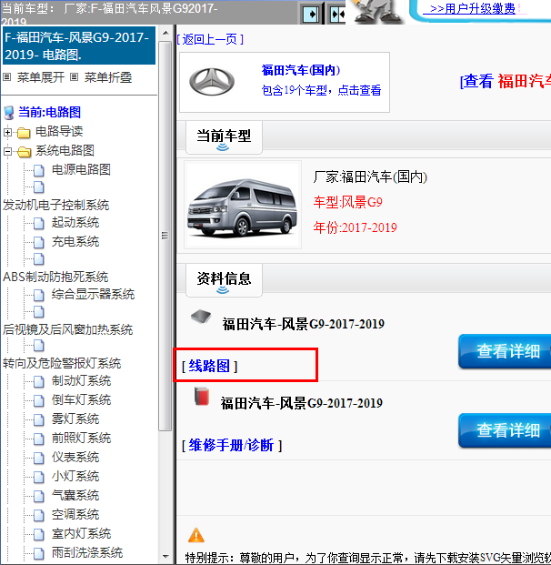The height and width of the screenshot is (565, 551).
Task: Select the 资料信息 tab header
Action: (224, 280)
